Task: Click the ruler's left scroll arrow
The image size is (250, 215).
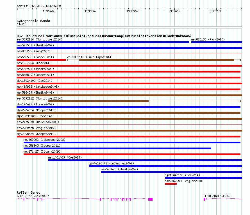Action: (x=17, y=9)
